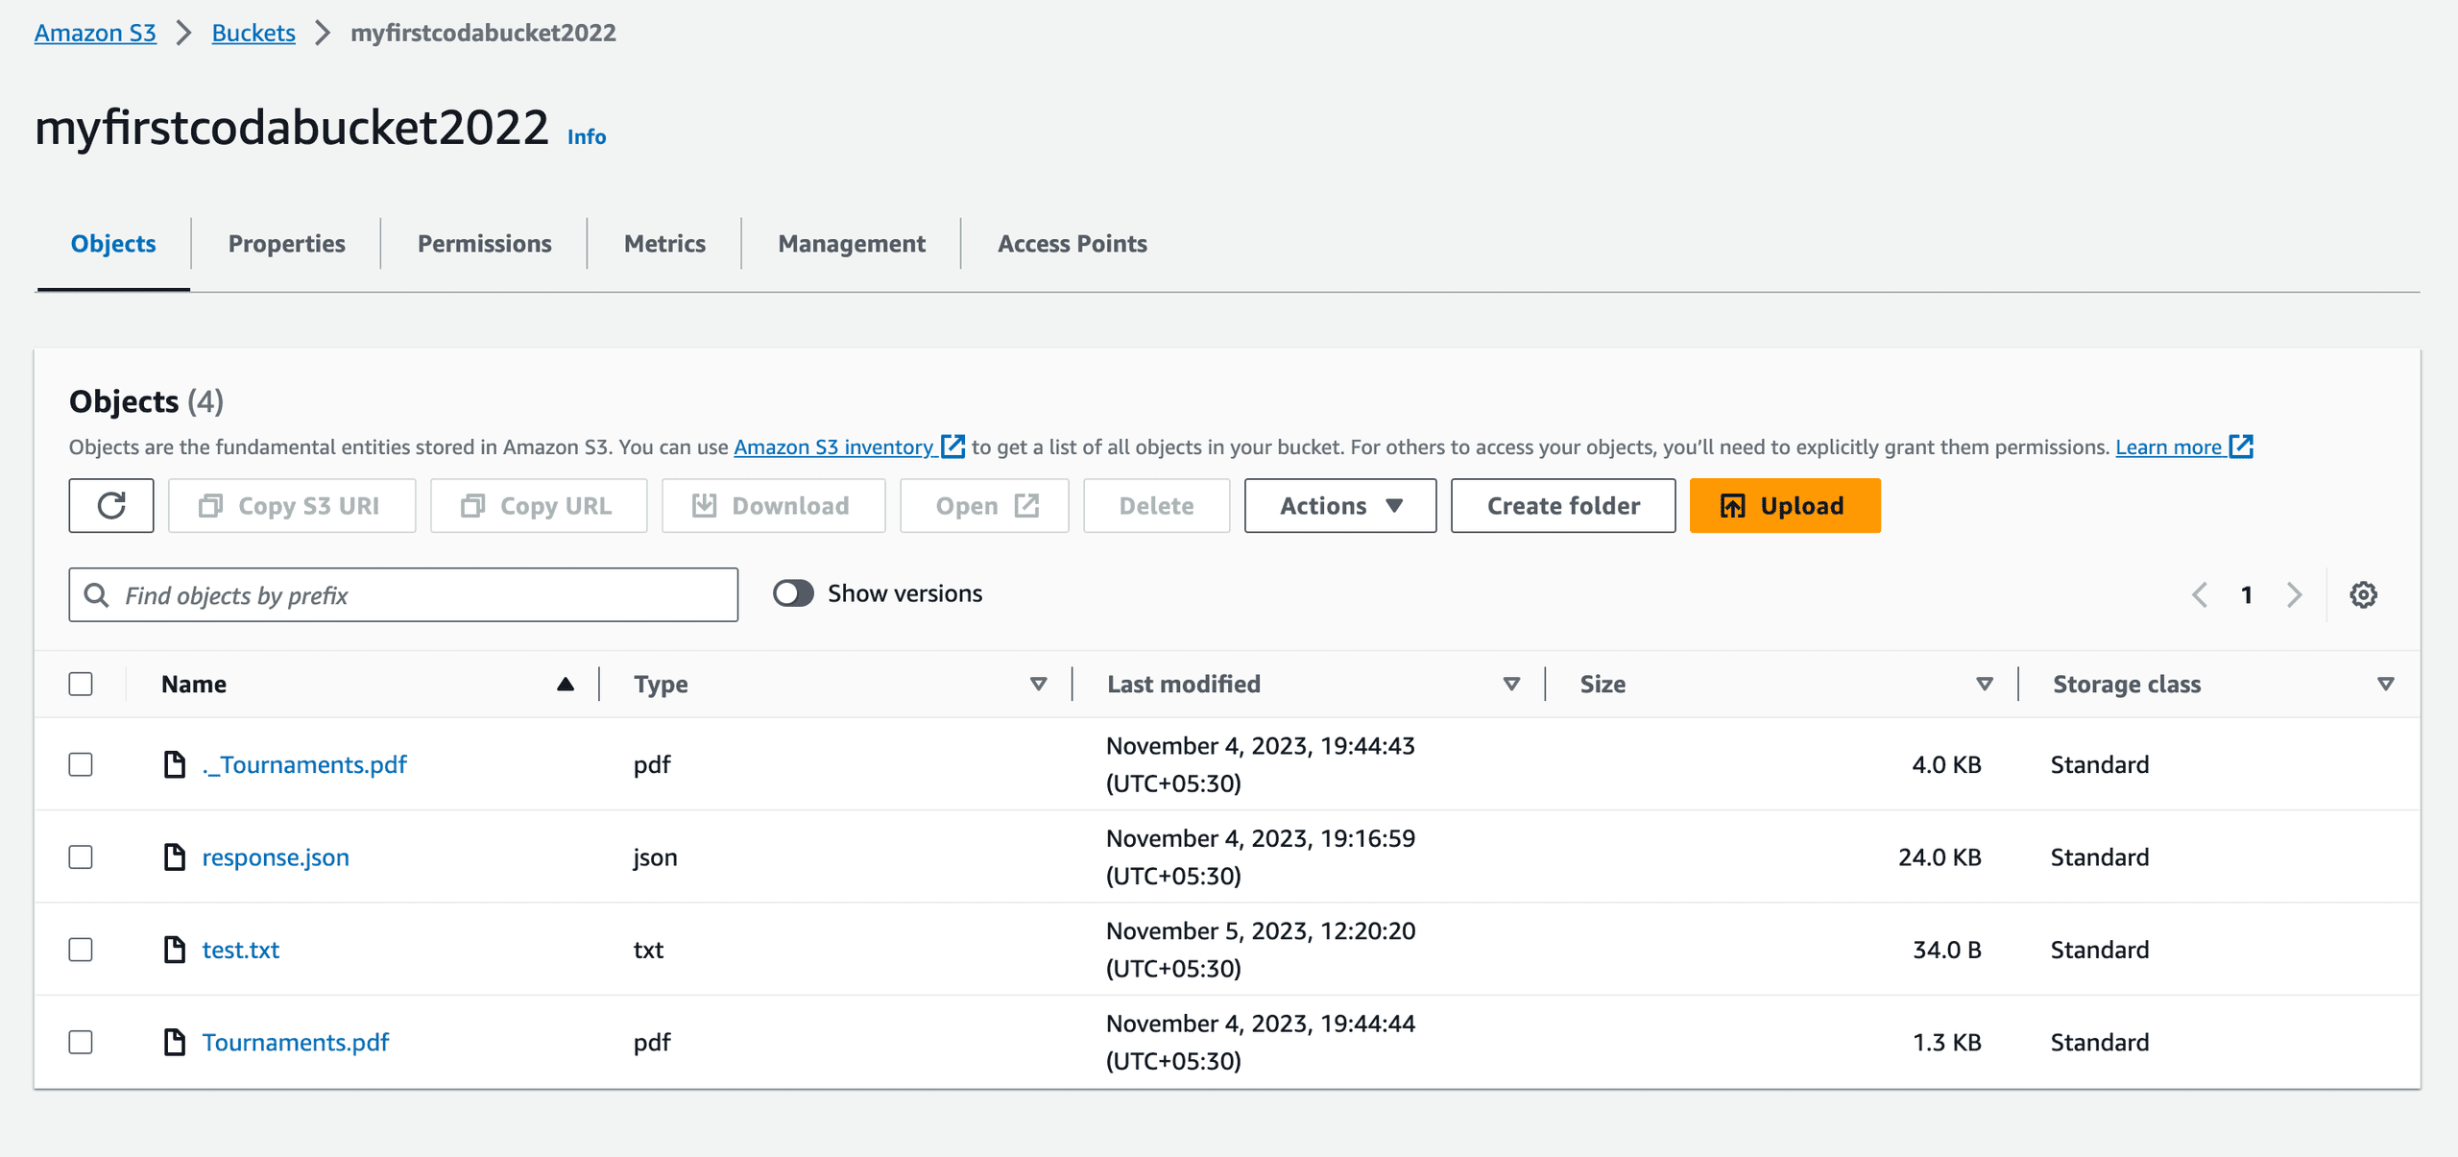Click myfirstcodabucket2022 breadcrumb text

[x=483, y=33]
